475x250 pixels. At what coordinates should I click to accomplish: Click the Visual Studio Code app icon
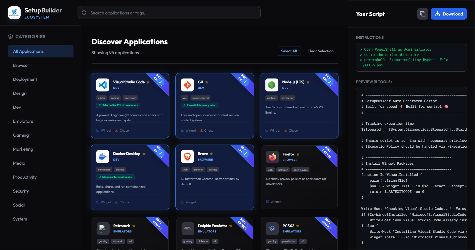tap(102, 85)
